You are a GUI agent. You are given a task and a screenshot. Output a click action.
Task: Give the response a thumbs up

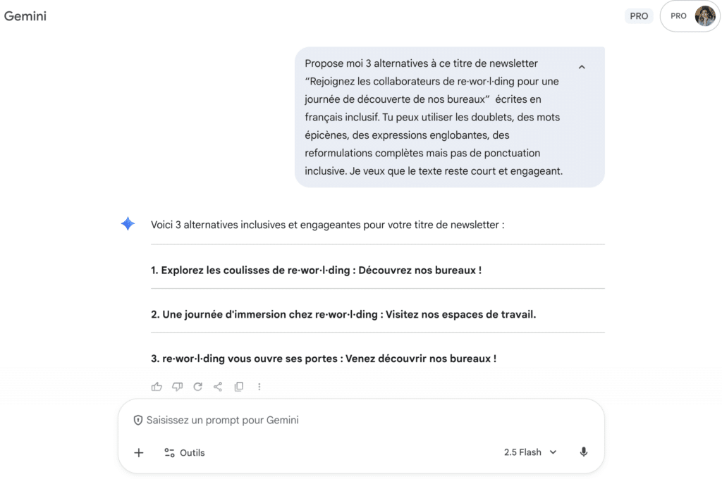pyautogui.click(x=157, y=386)
